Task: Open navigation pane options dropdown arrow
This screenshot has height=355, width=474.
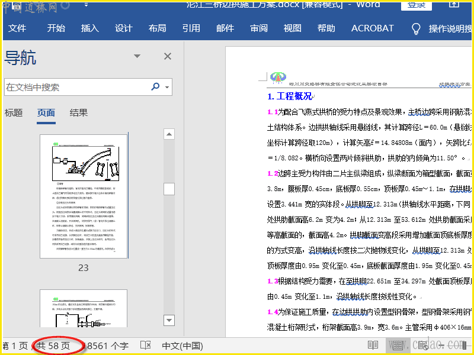Action: click(137, 56)
